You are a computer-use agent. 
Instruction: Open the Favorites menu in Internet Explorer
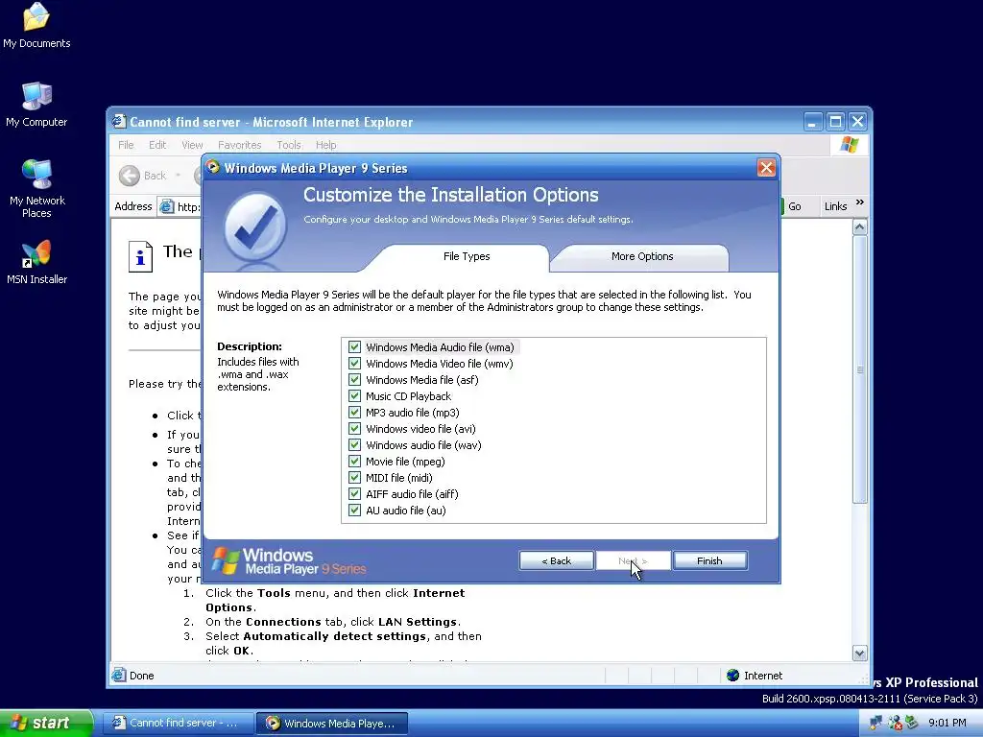[239, 145]
